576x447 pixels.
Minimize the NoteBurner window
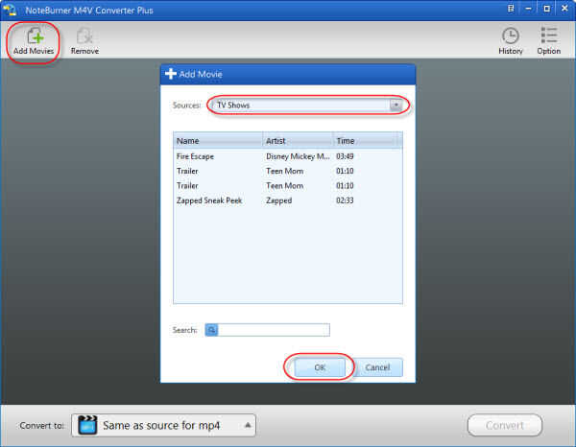click(x=529, y=9)
